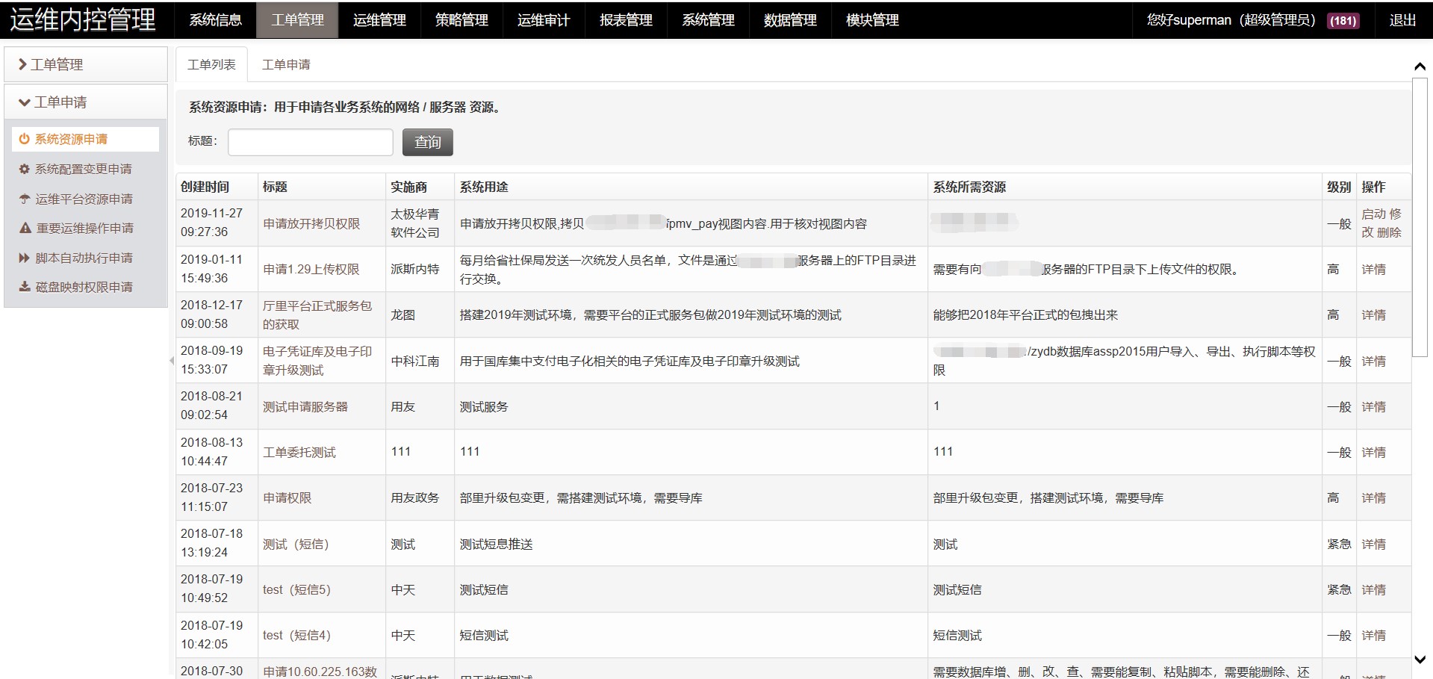
Task: Click 退出 to log out
Action: [1402, 20]
